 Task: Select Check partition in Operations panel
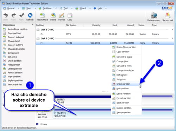pyautogui.click(x=12, y=61)
